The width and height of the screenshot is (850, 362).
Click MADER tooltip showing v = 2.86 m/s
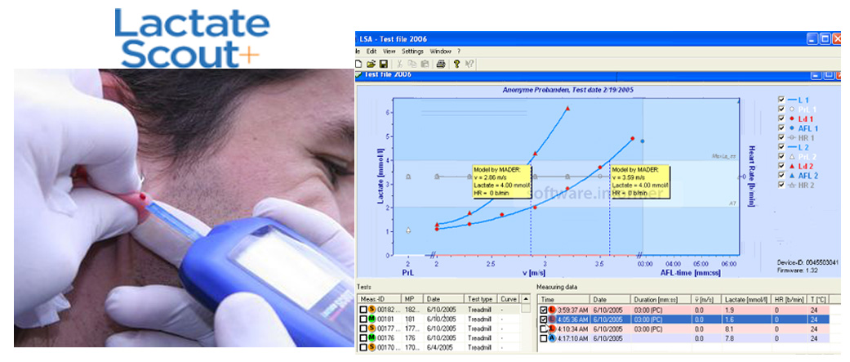tap(502, 181)
